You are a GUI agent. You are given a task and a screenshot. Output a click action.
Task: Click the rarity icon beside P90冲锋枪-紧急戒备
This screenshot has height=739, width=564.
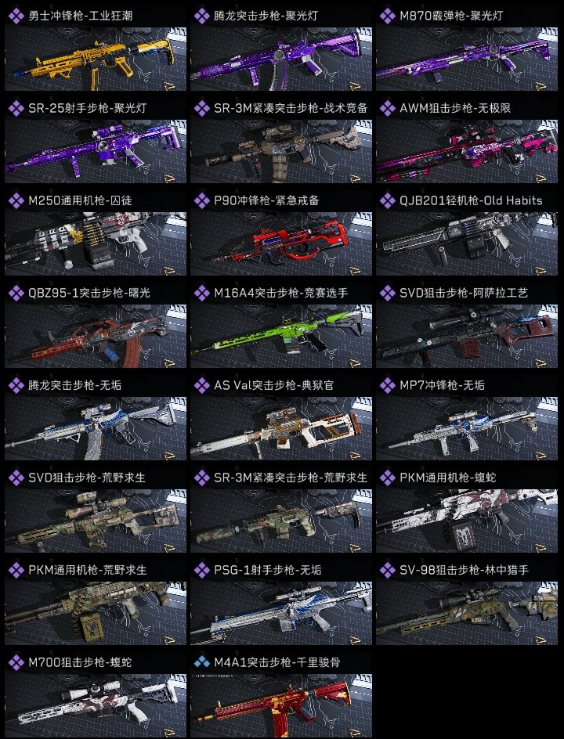(202, 200)
